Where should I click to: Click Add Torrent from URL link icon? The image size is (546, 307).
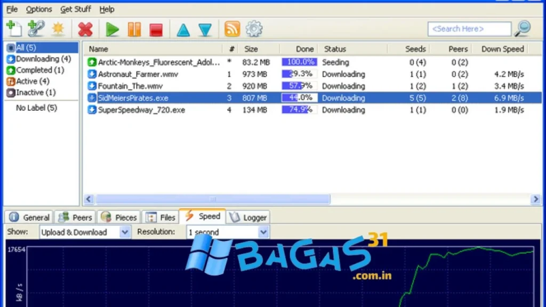tap(36, 29)
